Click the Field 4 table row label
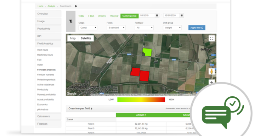The width and height of the screenshot is (272, 136). coord(91,124)
